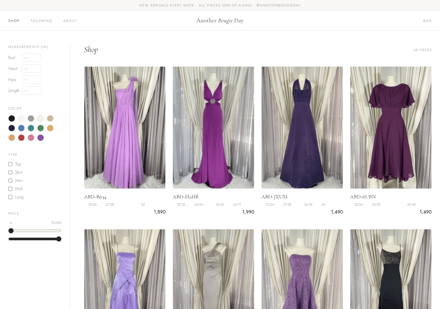Filter by the green color swatch
440x309 pixels.
pos(41,128)
